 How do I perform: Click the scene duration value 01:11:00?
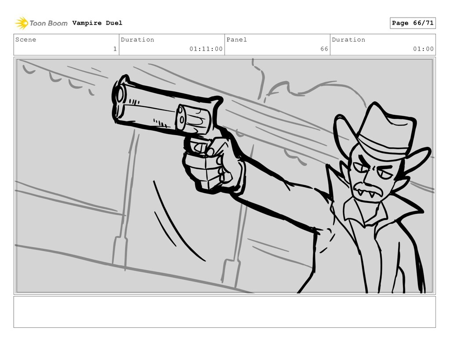click(x=206, y=49)
